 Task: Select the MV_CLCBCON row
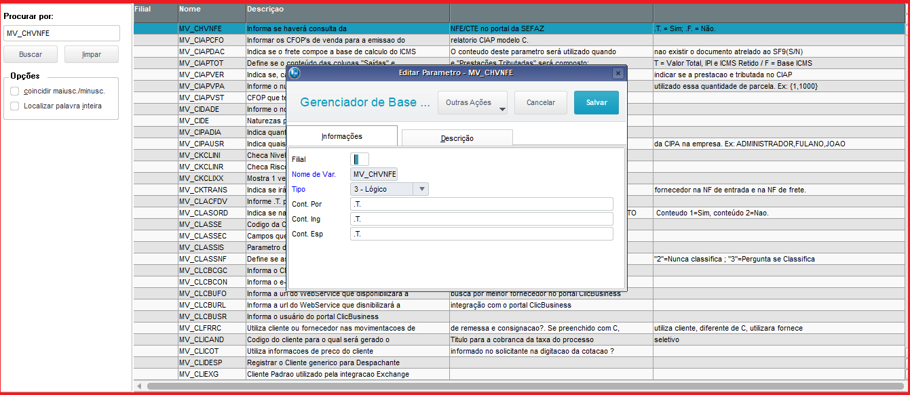pyautogui.click(x=519, y=282)
